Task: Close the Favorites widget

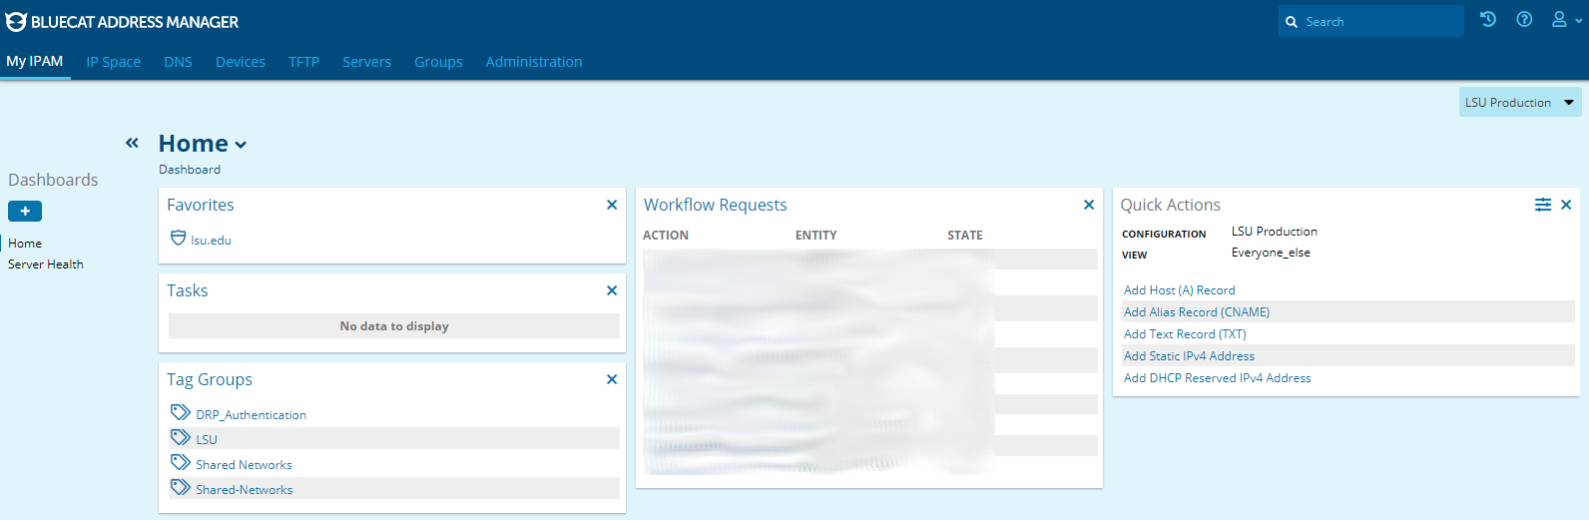Action: pyautogui.click(x=612, y=205)
